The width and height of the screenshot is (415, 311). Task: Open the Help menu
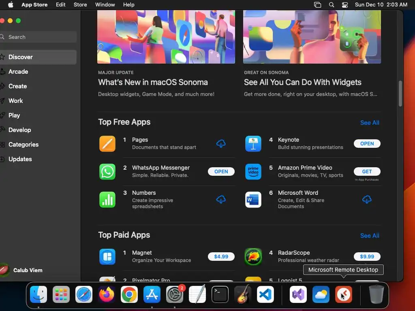[128, 5]
